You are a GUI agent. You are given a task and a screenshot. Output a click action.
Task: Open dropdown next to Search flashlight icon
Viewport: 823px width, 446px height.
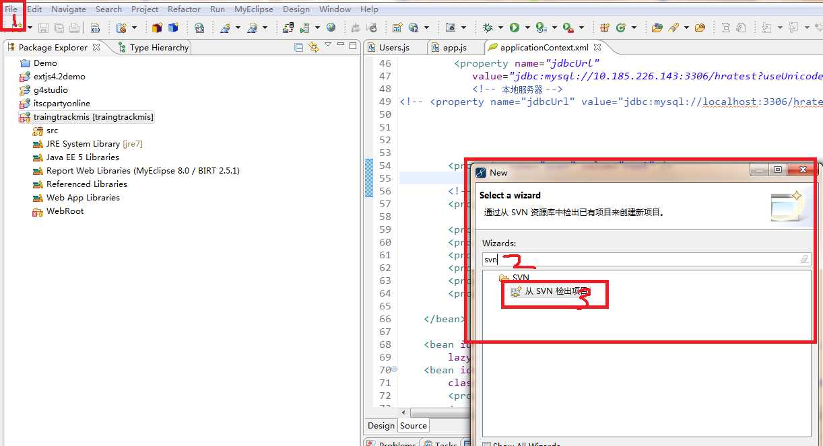(686, 28)
